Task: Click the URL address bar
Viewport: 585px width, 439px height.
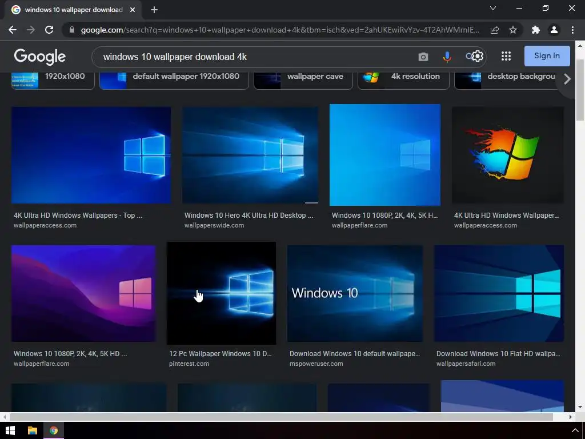Action: 280,30
